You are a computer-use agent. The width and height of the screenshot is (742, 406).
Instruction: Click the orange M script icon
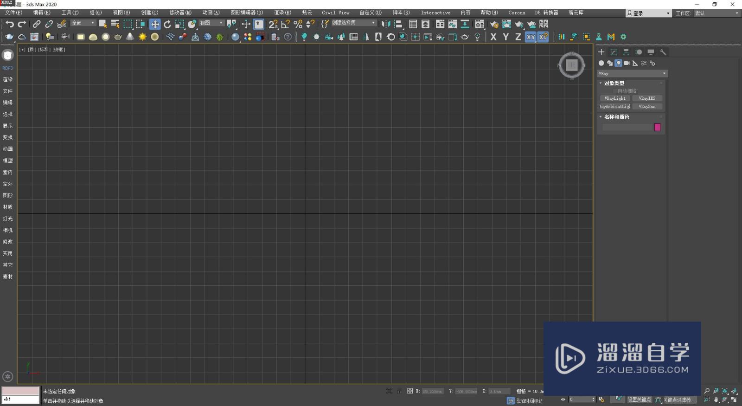[611, 37]
